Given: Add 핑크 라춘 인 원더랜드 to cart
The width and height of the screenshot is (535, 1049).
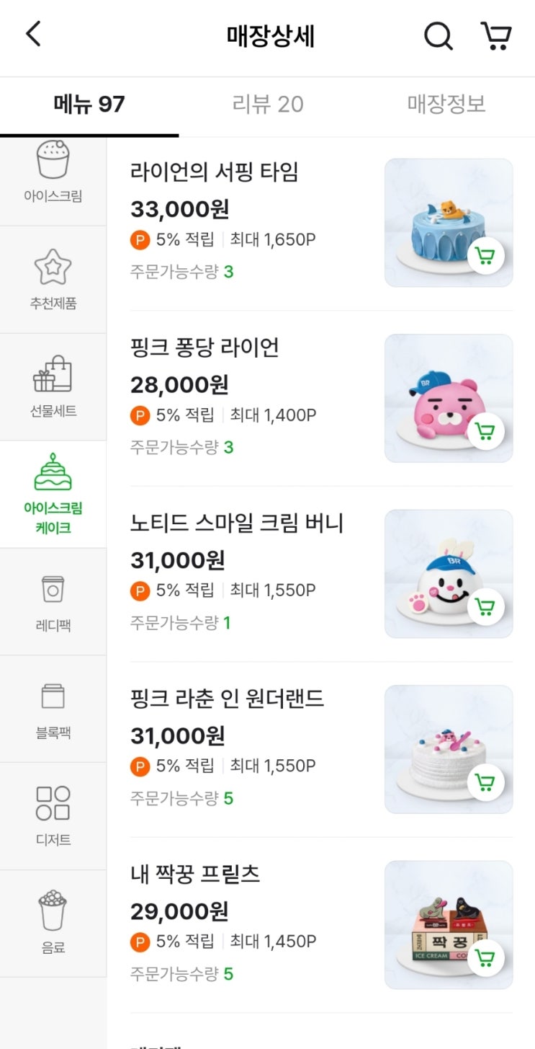Looking at the screenshot, I should tap(485, 782).
